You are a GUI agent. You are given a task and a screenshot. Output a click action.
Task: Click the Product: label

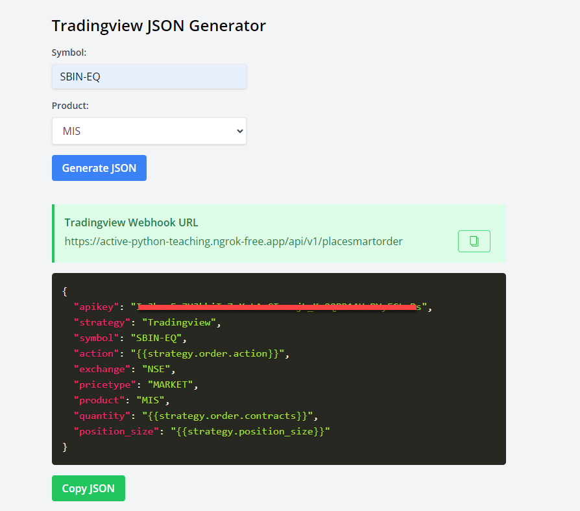[70, 106]
